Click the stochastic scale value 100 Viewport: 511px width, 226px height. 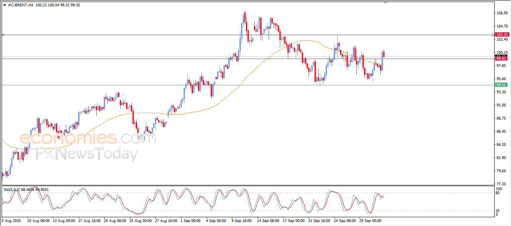click(499, 189)
